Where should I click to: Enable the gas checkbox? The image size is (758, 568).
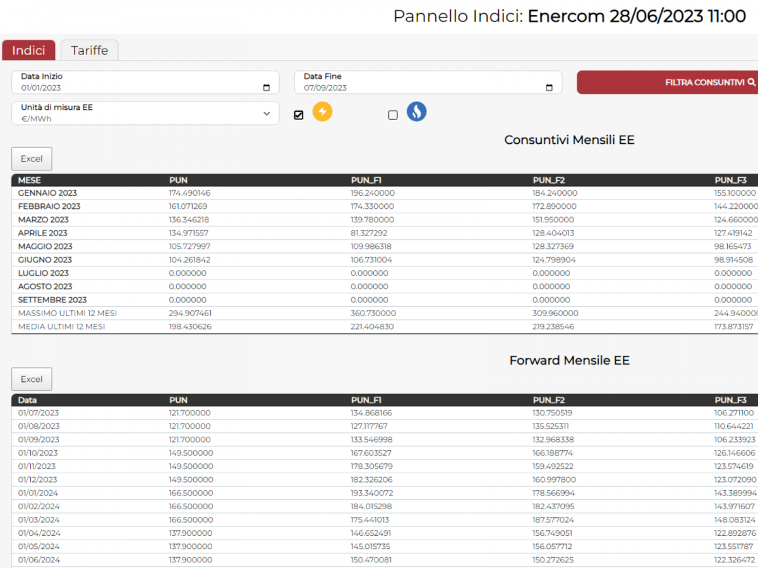[393, 115]
